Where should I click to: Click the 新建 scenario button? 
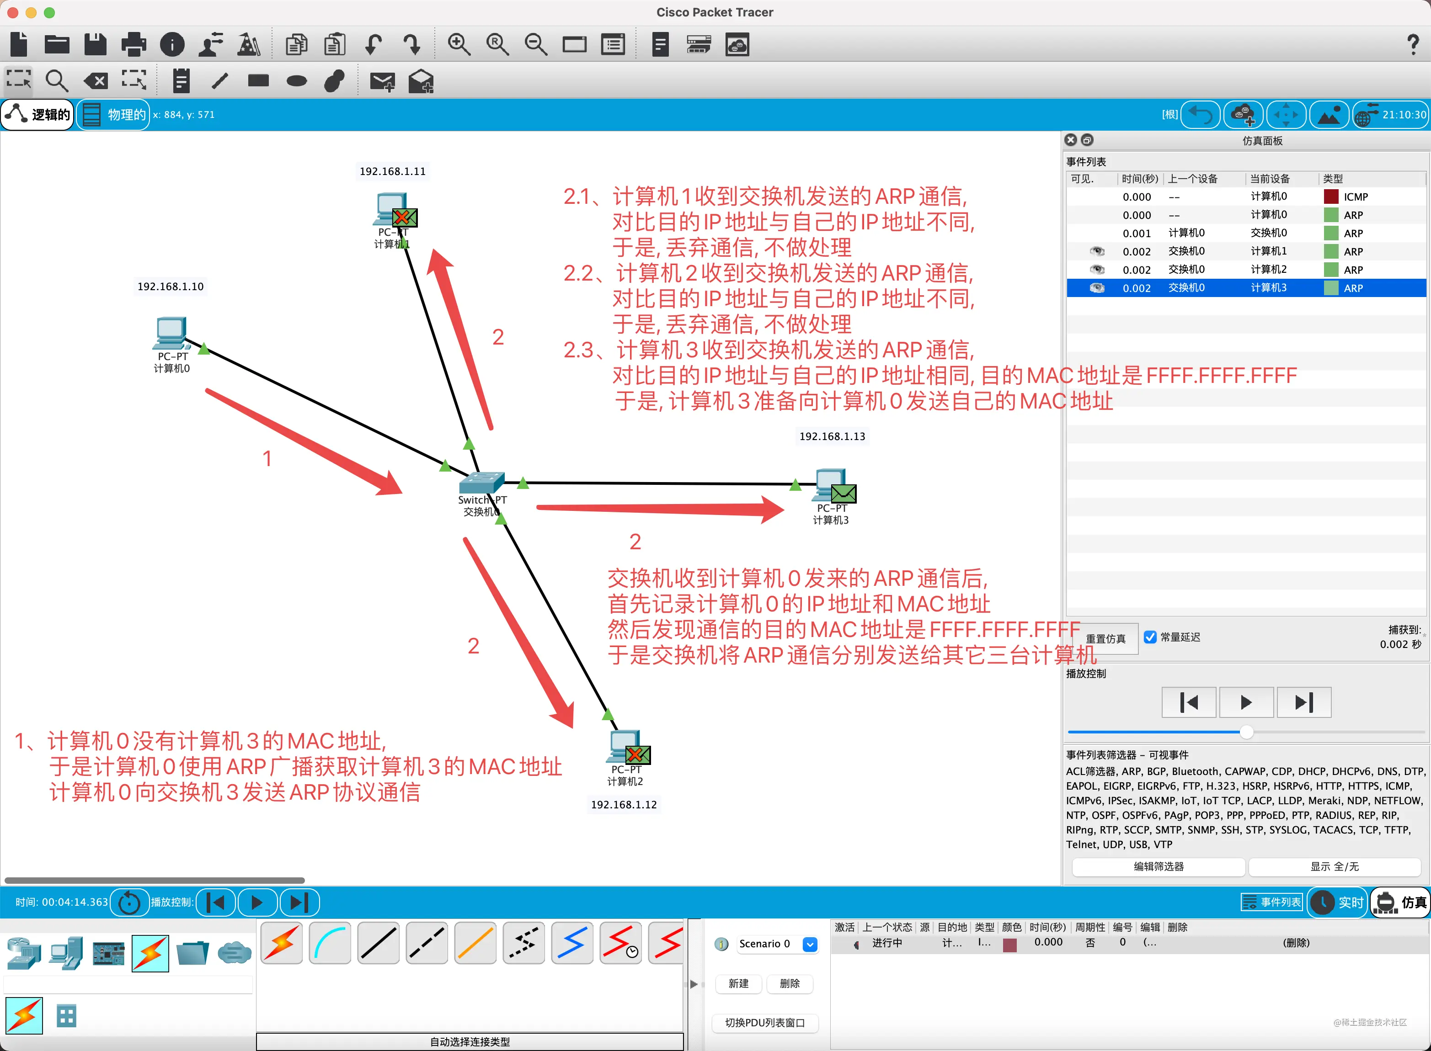click(x=738, y=983)
